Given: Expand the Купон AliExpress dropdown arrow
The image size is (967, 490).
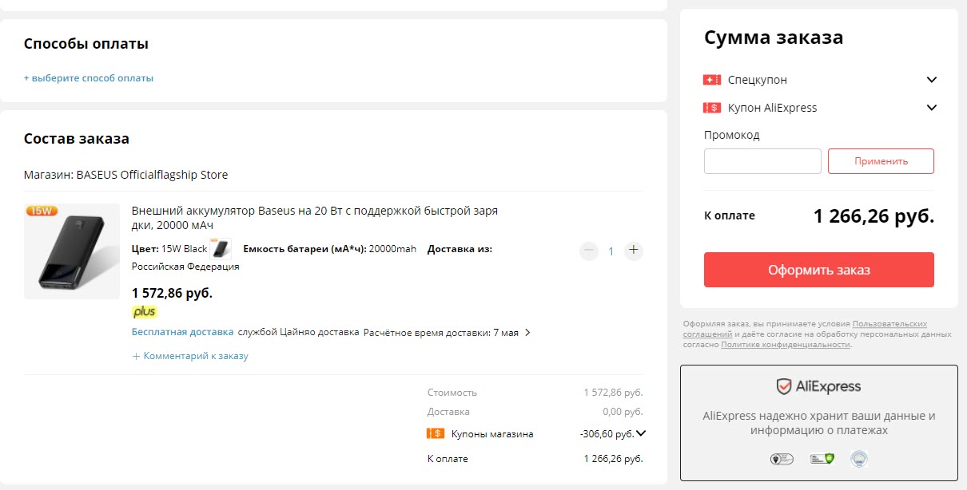Looking at the screenshot, I should (x=931, y=108).
